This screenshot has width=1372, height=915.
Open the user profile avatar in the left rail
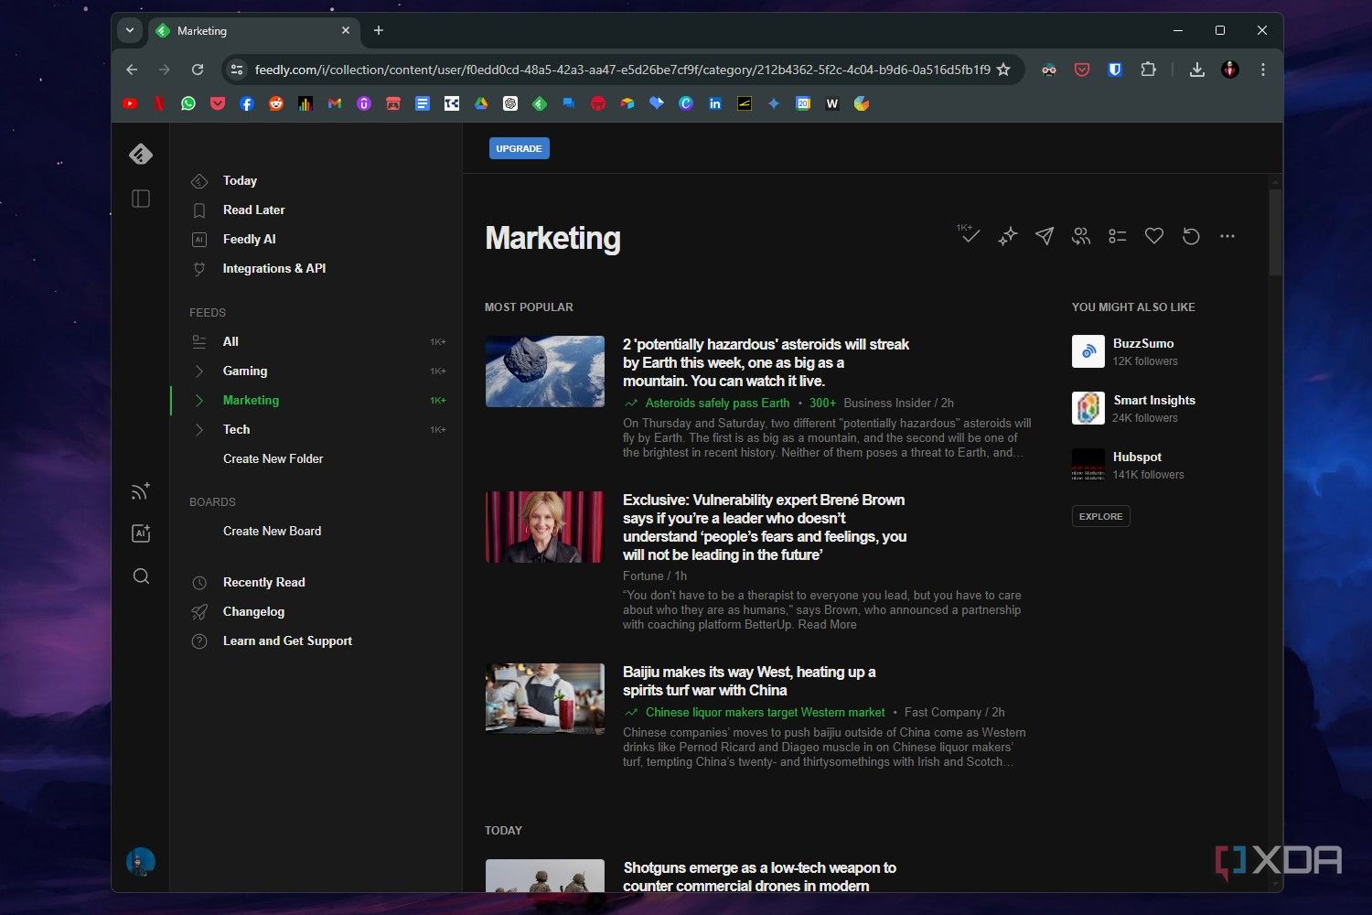(141, 861)
